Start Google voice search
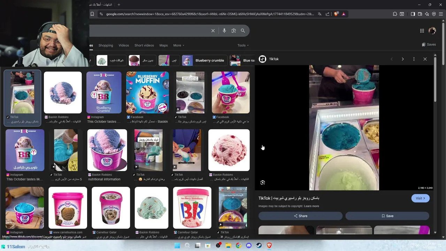This screenshot has width=446, height=251. click(224, 31)
